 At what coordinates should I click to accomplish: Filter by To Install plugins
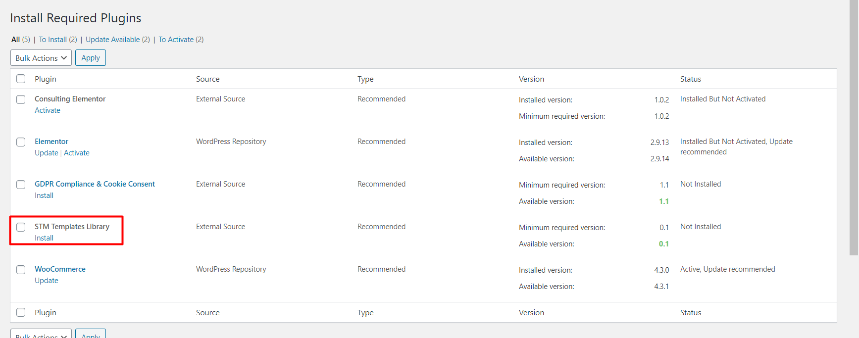[x=52, y=40]
